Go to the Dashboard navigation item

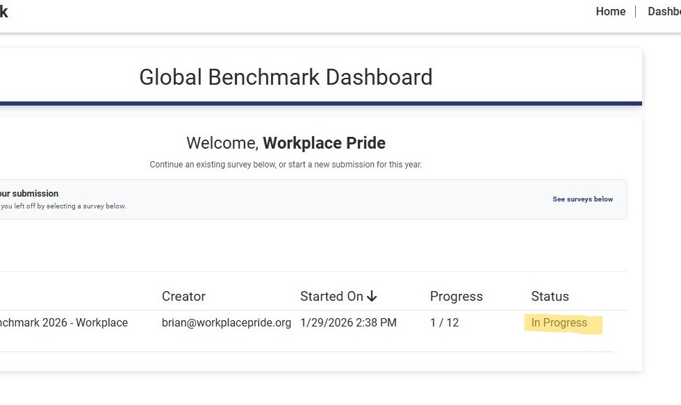point(664,12)
